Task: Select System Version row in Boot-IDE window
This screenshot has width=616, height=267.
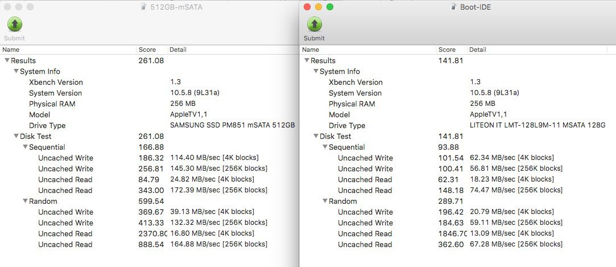Action: point(458,93)
